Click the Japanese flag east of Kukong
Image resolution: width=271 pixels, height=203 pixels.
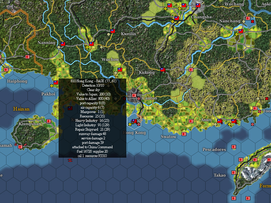[x=191, y=70]
